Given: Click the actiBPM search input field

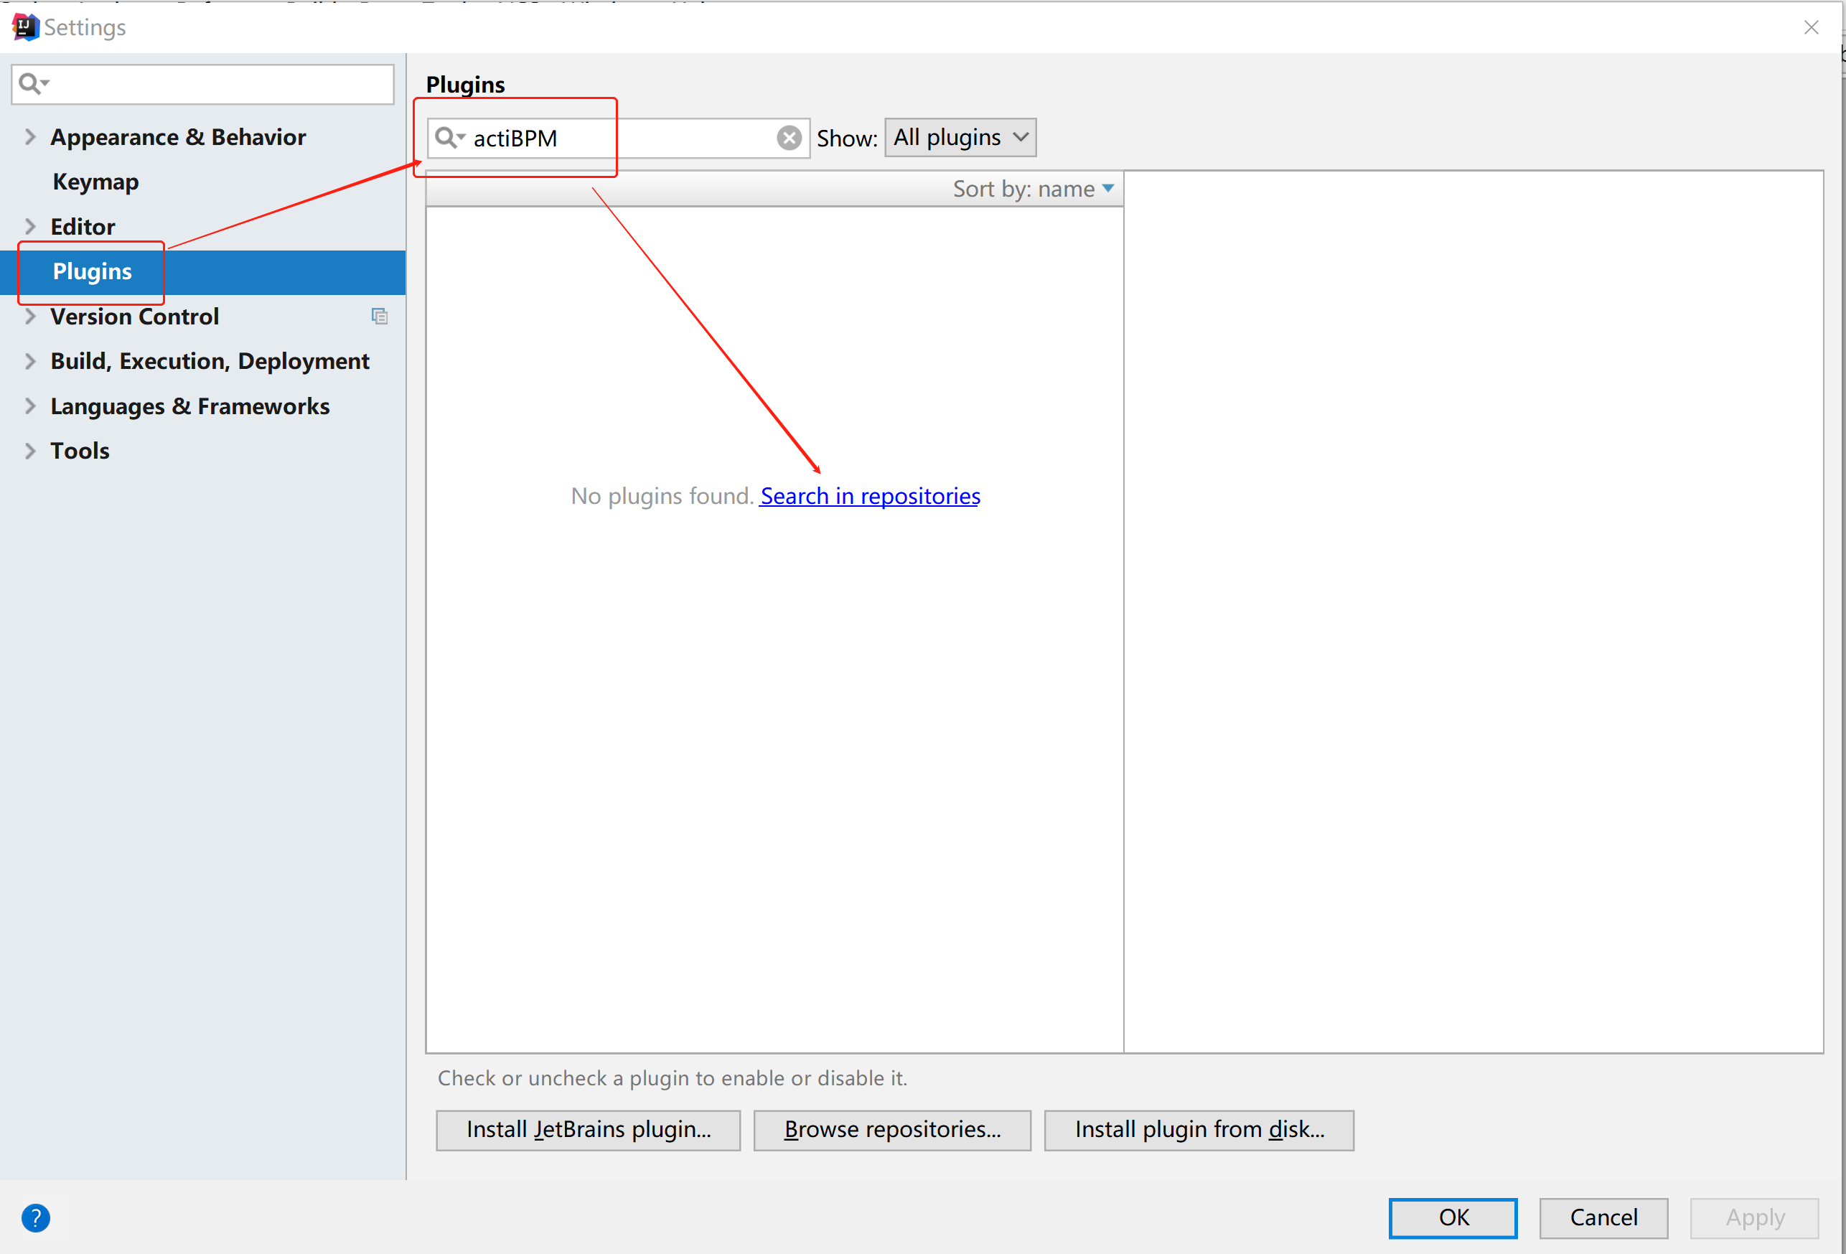Looking at the screenshot, I should pos(617,136).
